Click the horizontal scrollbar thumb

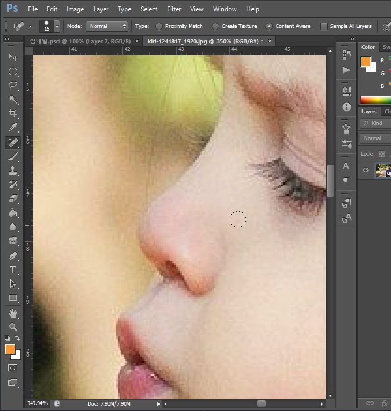(262, 403)
